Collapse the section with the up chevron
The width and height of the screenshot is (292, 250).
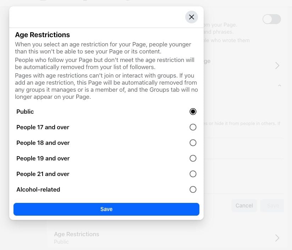pyautogui.click(x=280, y=86)
